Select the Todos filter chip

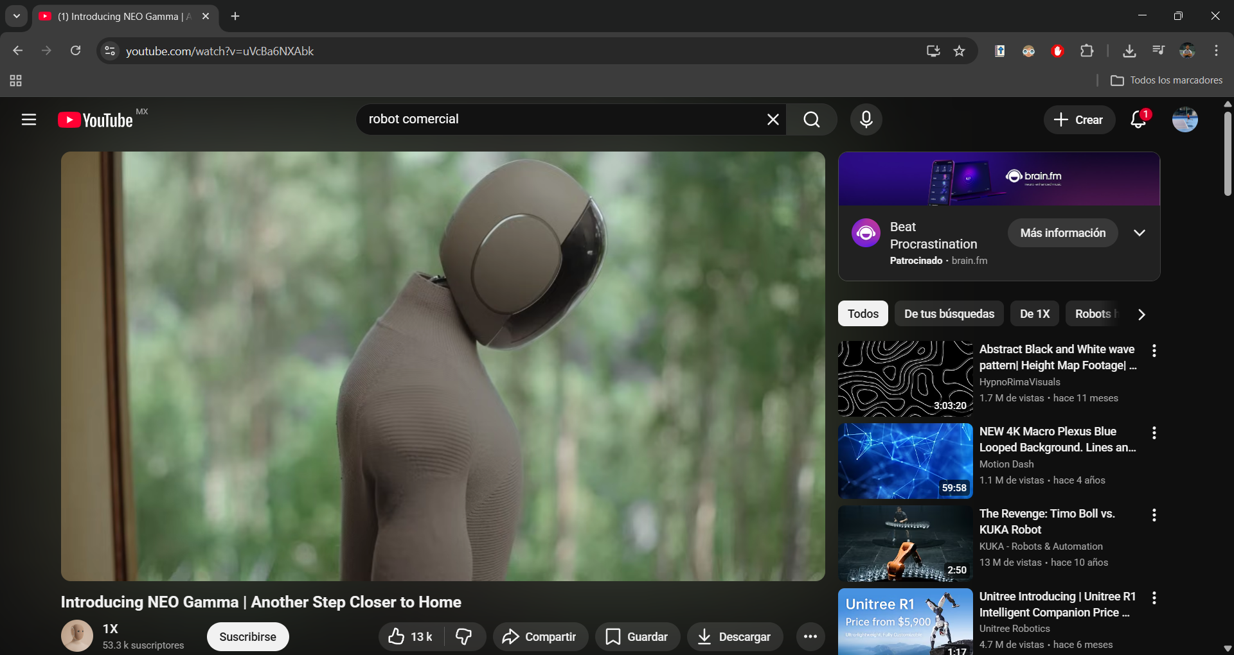(863, 313)
